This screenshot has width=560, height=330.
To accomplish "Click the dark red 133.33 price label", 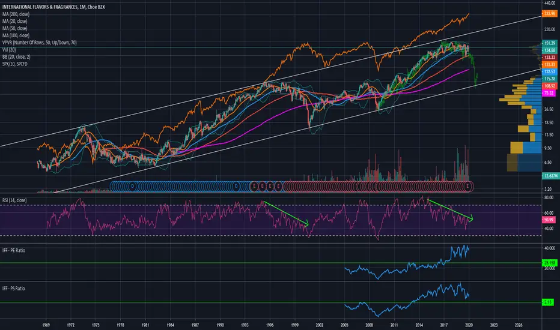I will (549, 58).
